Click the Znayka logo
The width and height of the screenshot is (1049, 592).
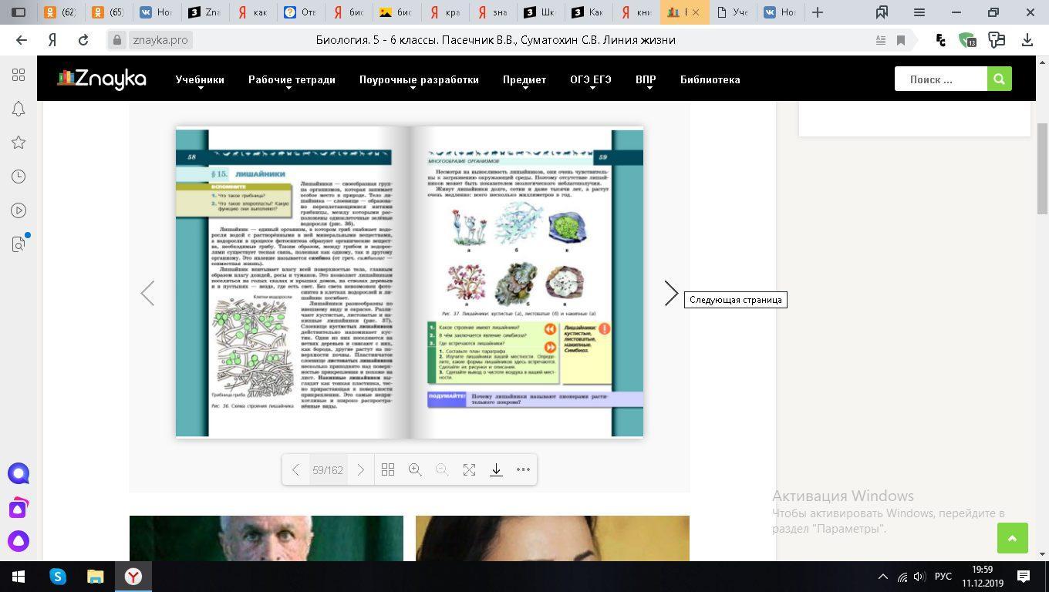point(102,79)
